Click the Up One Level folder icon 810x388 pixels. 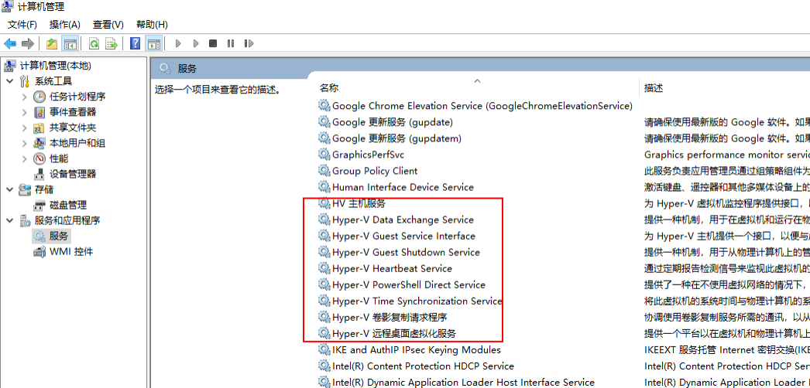pyautogui.click(x=52, y=44)
